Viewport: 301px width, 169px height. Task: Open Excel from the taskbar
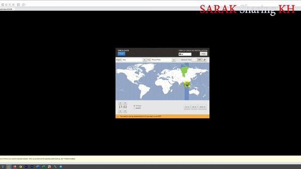click(x=43, y=167)
